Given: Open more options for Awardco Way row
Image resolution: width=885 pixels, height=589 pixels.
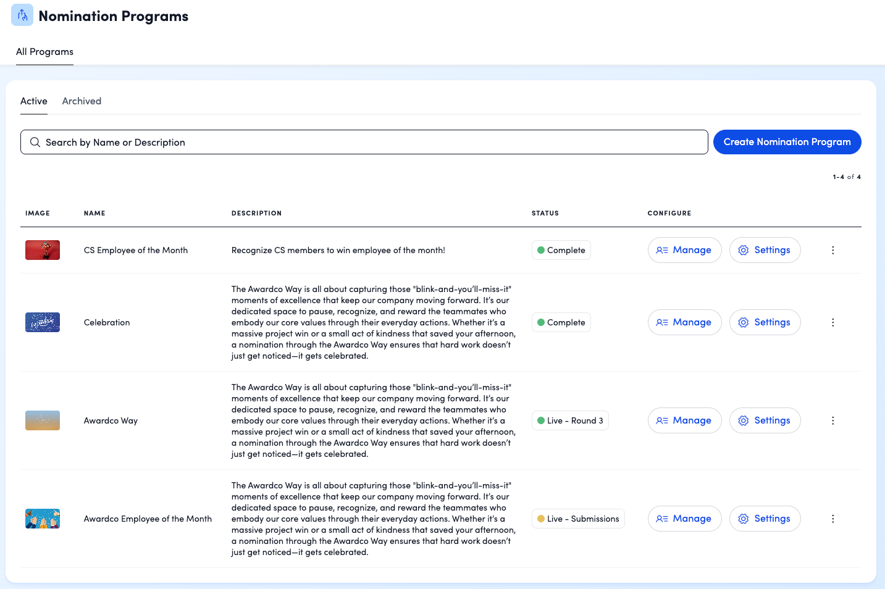Looking at the screenshot, I should (x=833, y=420).
